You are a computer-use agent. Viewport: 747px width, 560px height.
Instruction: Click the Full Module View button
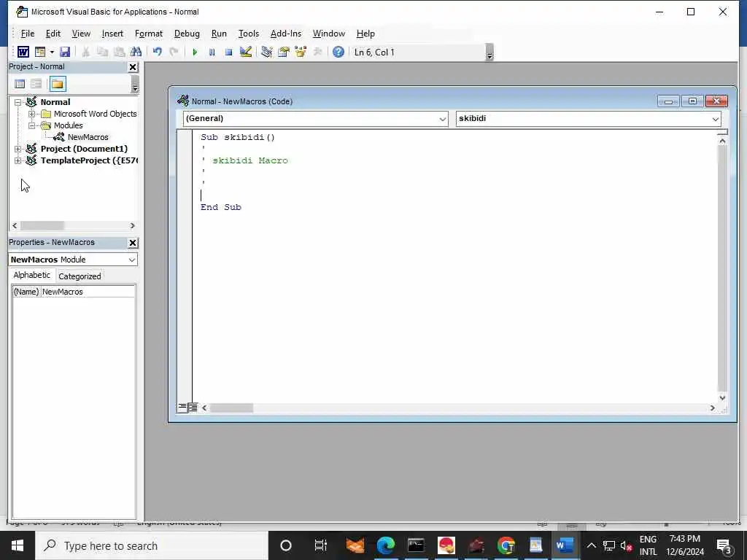point(193,407)
